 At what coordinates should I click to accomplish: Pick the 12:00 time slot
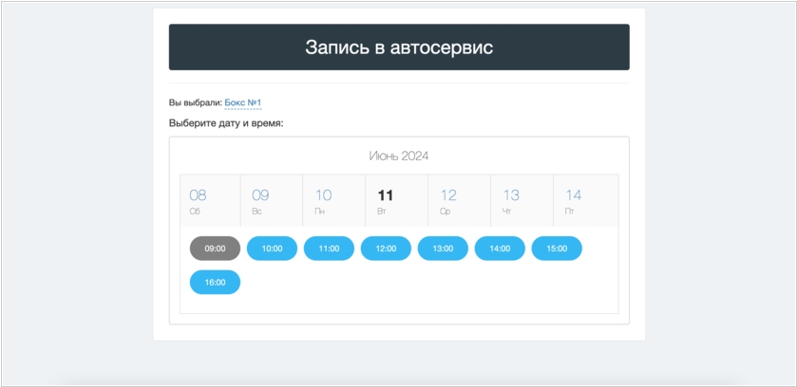pos(386,249)
